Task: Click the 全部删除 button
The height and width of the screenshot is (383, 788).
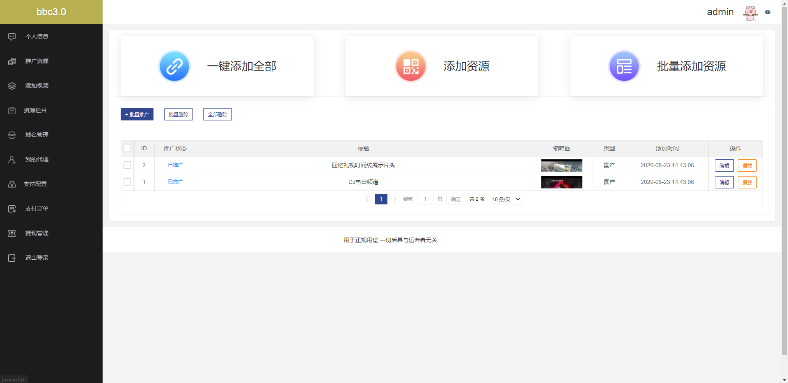Action: point(217,114)
